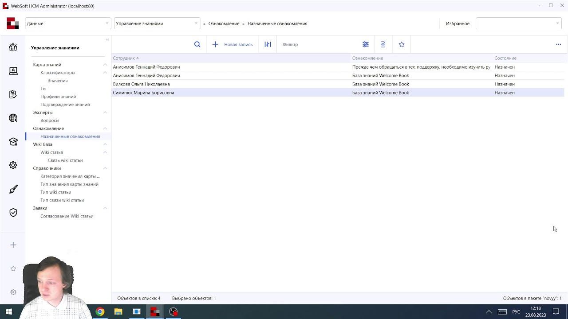Open the search magnifier in the toolbar

click(197, 44)
